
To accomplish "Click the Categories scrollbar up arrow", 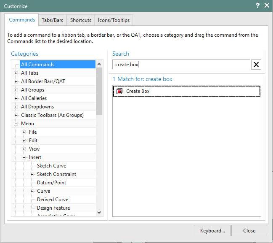I will (99, 64).
